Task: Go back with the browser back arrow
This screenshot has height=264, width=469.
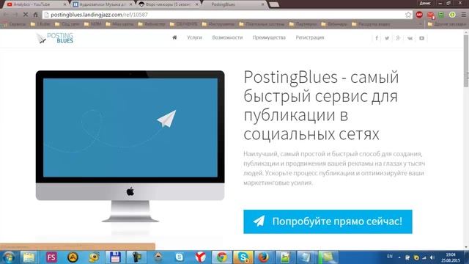Action: click(6, 15)
